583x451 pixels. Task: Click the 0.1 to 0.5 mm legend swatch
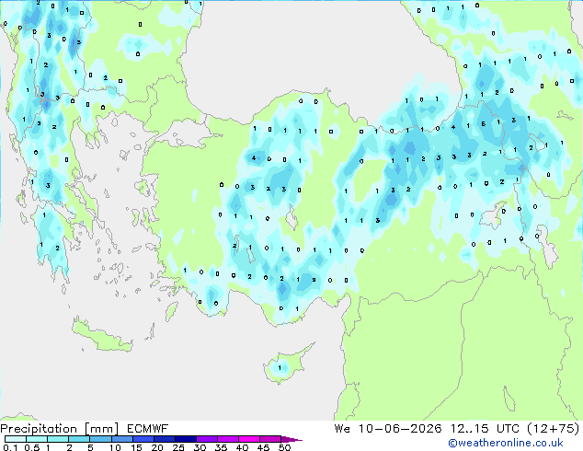click(16, 439)
